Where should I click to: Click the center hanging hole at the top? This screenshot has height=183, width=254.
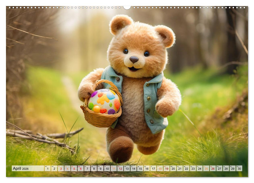(x=127, y=5)
